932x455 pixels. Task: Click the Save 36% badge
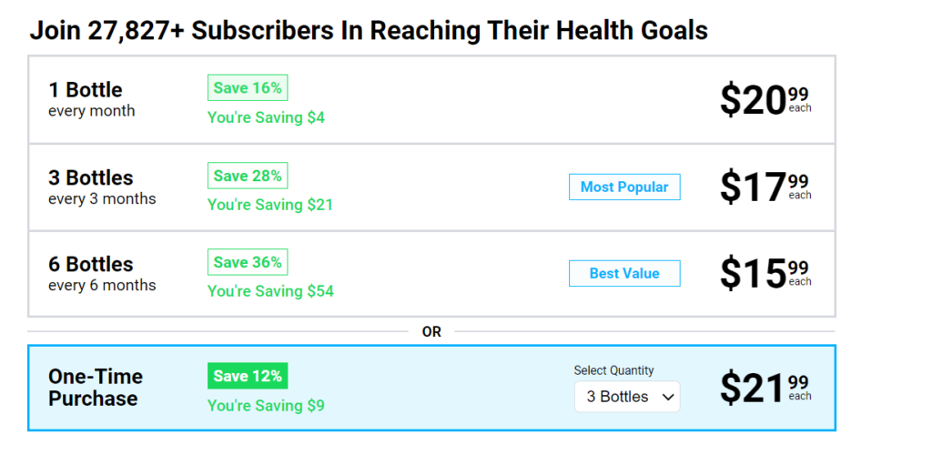click(248, 262)
